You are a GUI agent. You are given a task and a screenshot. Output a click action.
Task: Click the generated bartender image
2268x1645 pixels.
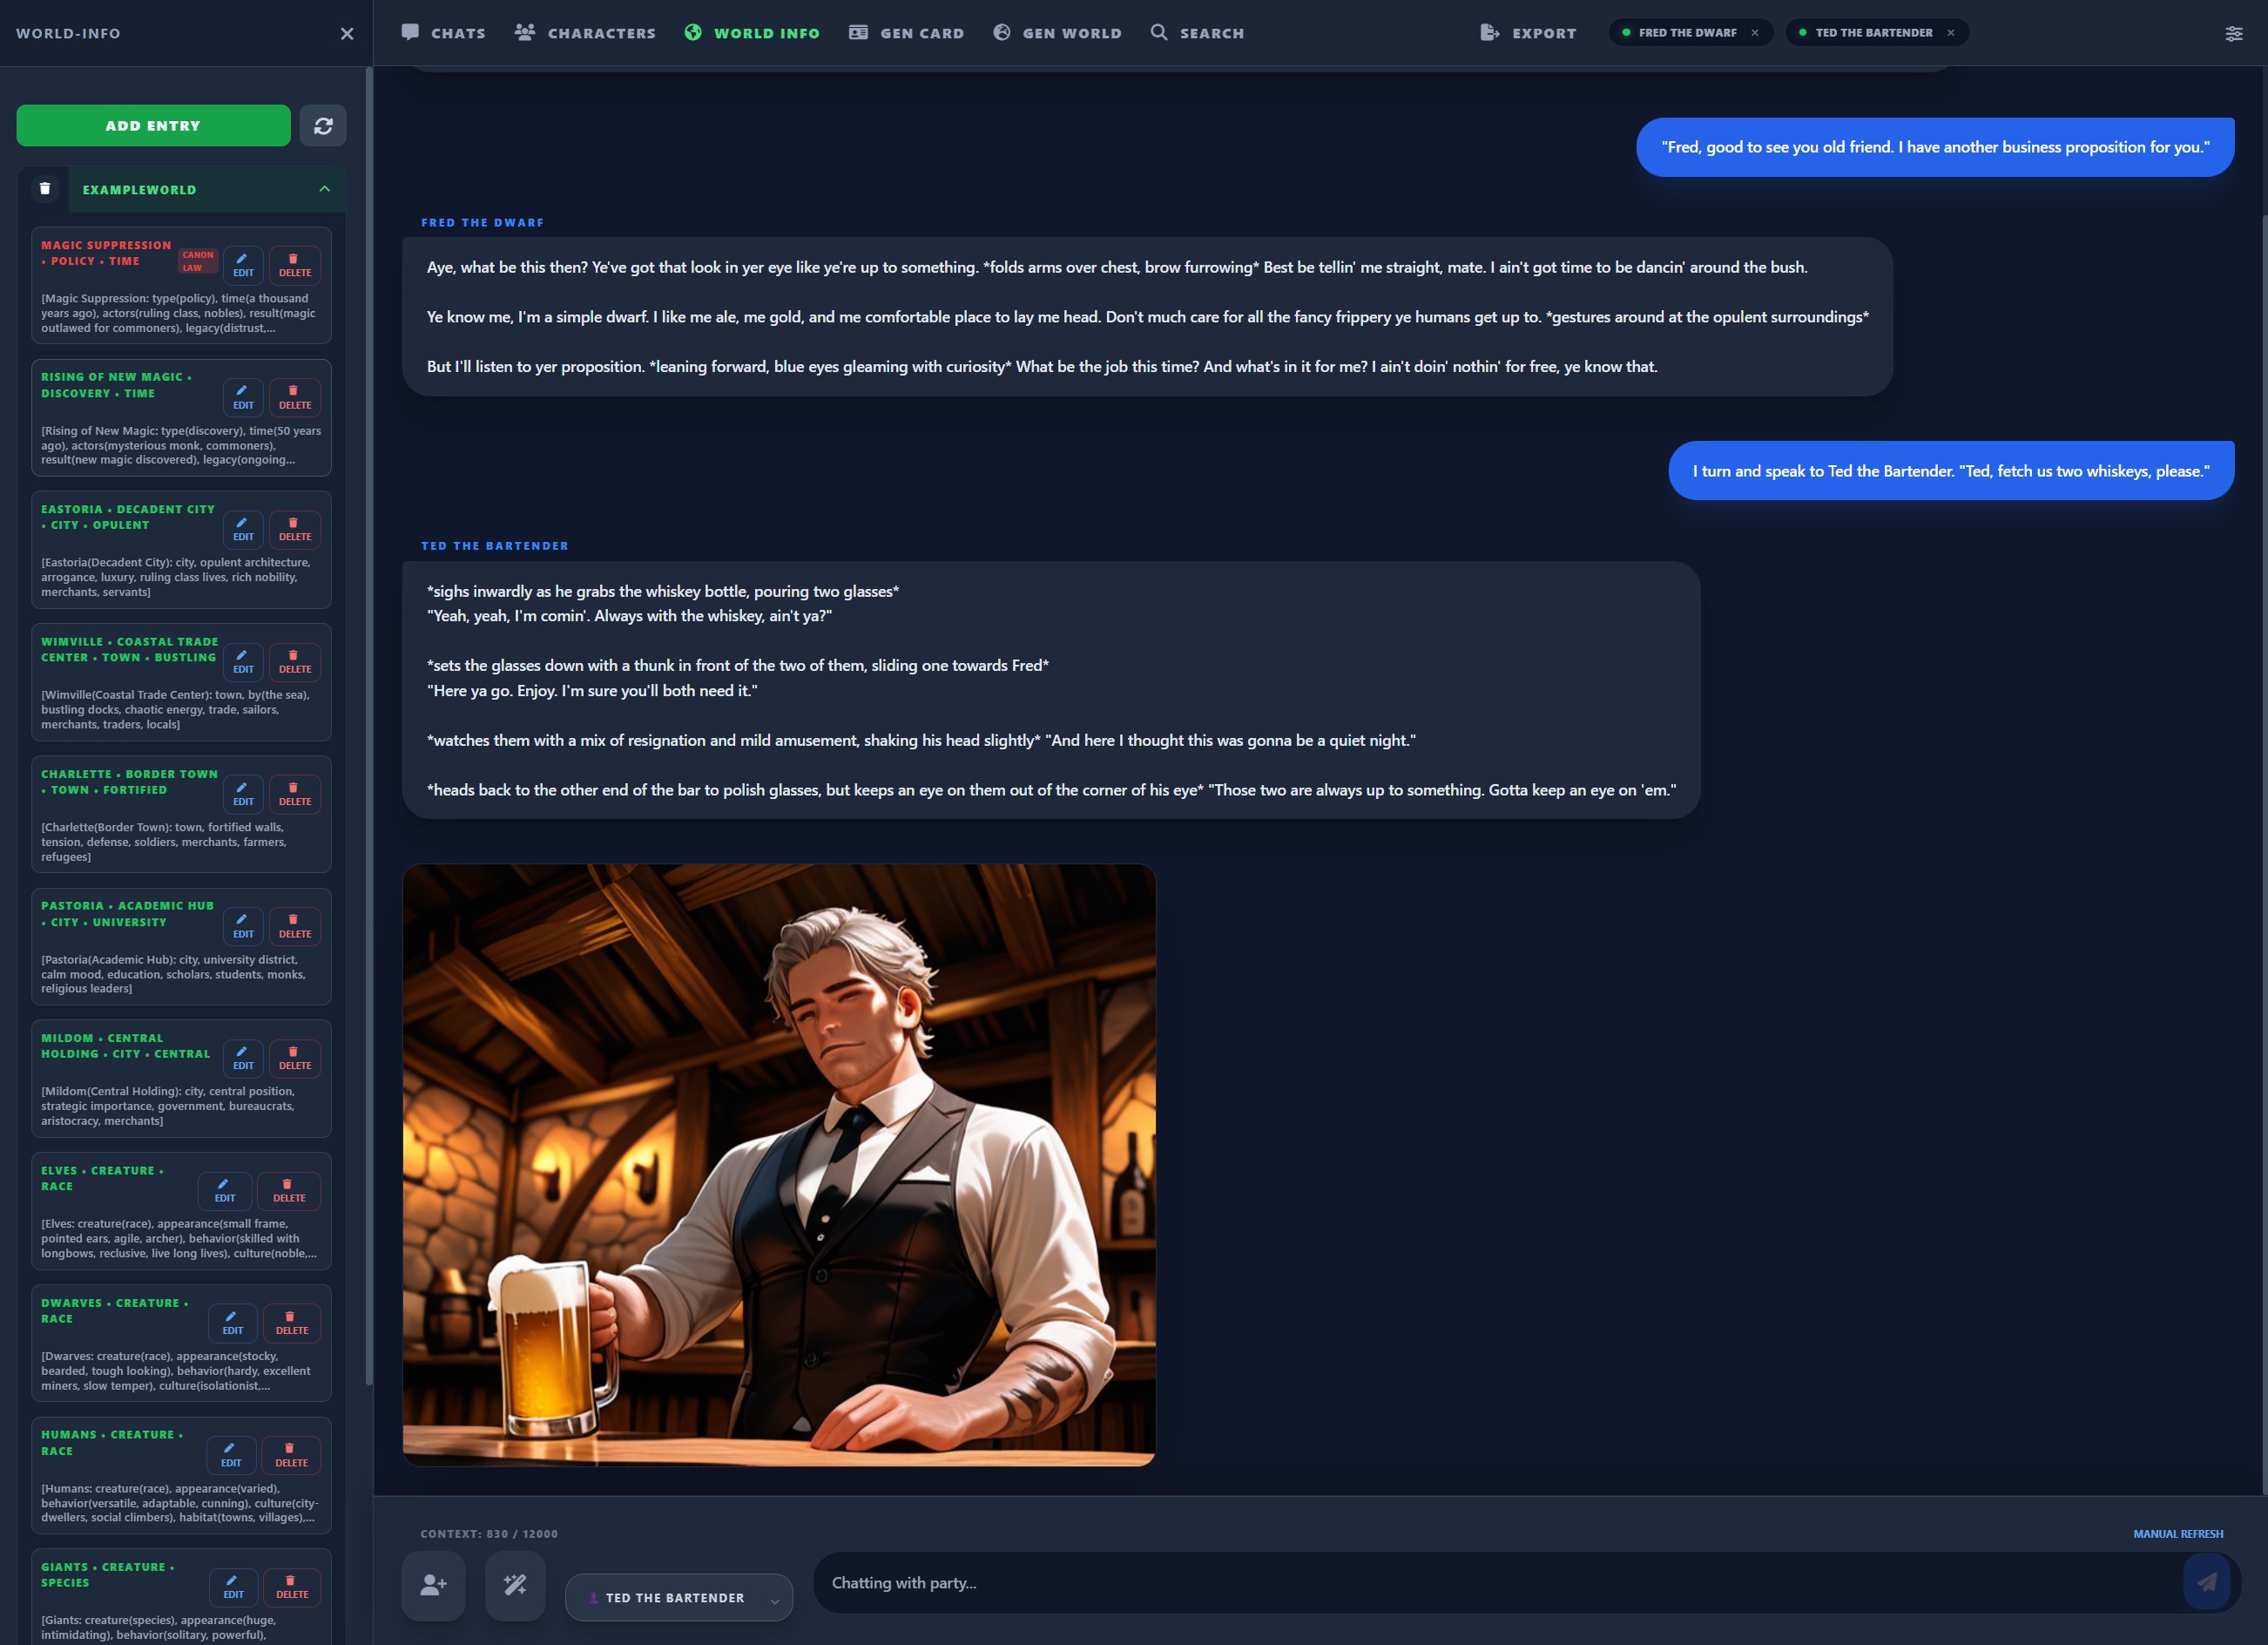point(779,1165)
